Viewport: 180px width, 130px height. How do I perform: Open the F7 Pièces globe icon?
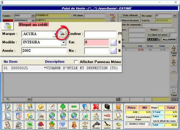(52, 116)
